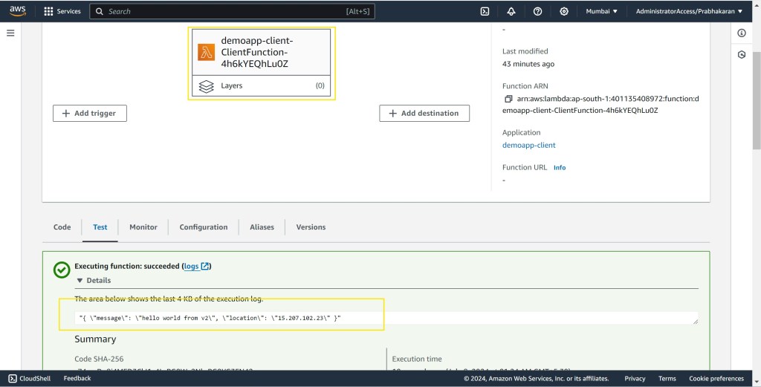Open the settings gear icon
Viewport: 761px width, 387px height.
coord(564,11)
